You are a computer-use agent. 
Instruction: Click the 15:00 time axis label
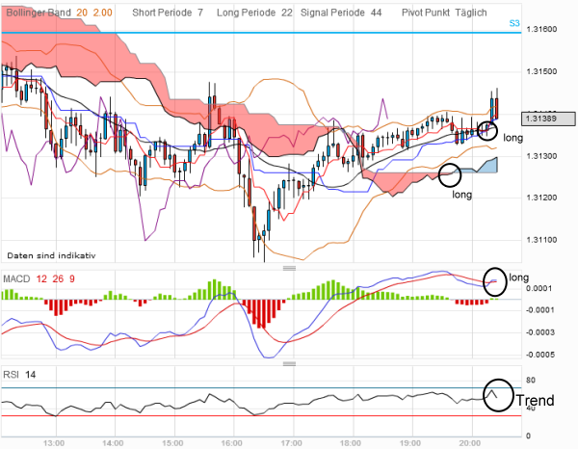pos(172,443)
